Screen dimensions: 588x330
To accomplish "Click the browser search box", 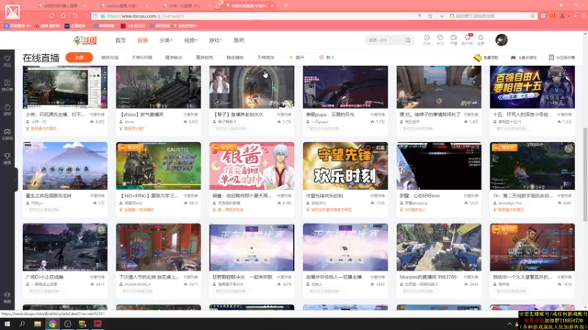I will [492, 16].
